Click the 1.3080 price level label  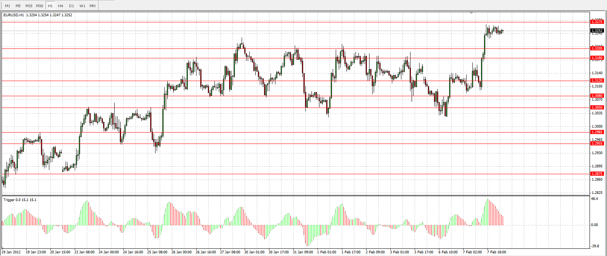point(597,96)
